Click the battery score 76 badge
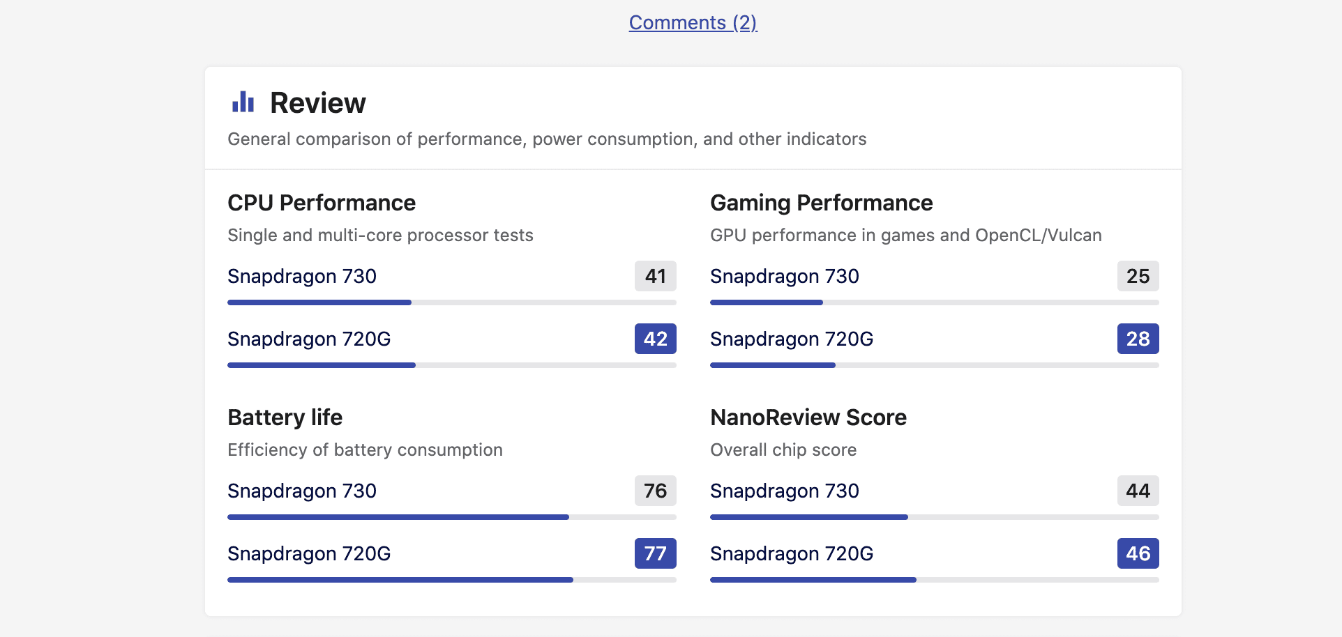The image size is (1342, 637). point(655,491)
